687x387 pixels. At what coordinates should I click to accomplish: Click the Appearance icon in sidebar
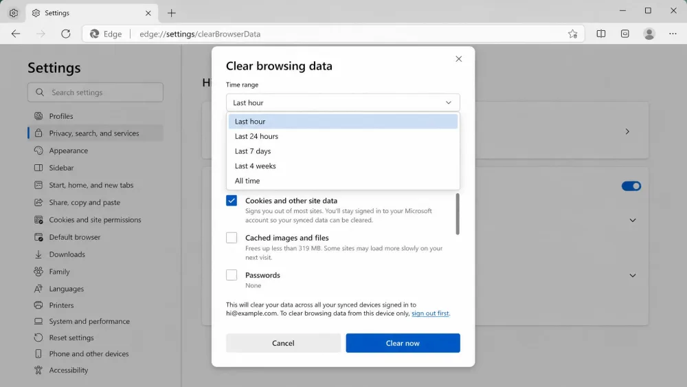tap(38, 151)
